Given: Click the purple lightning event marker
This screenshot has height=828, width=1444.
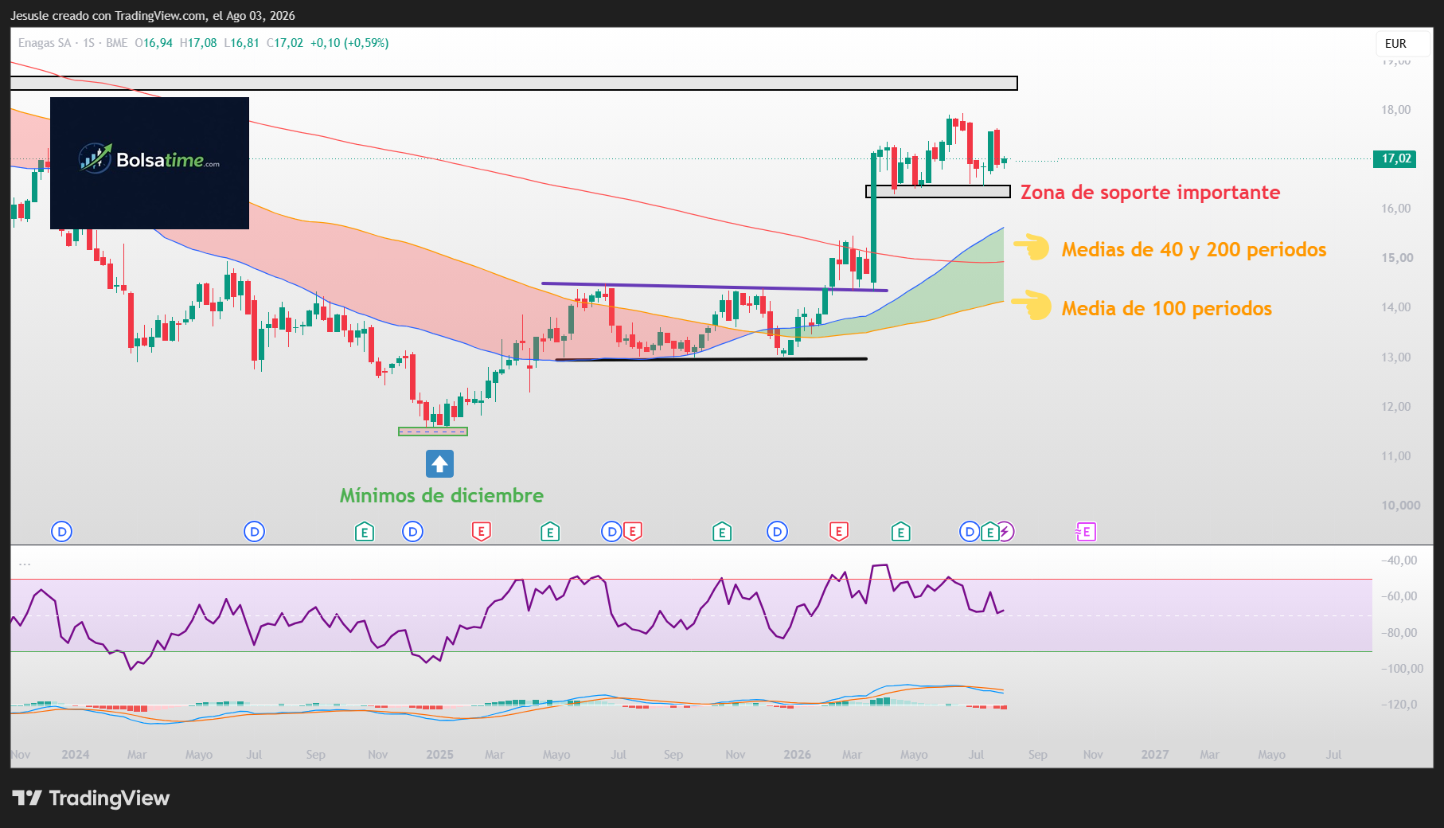Looking at the screenshot, I should pyautogui.click(x=1006, y=532).
